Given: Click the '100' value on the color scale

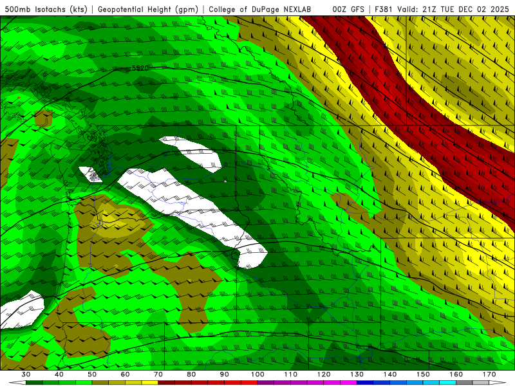Looking at the screenshot, I should tap(257, 374).
